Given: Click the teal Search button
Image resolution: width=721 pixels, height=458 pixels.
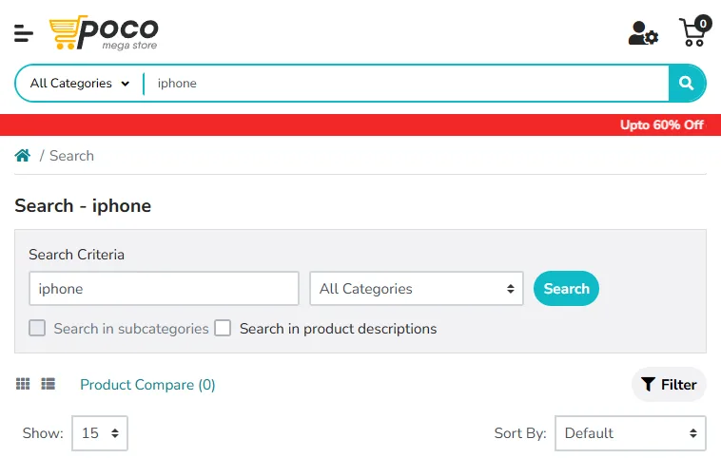Looking at the screenshot, I should [566, 289].
